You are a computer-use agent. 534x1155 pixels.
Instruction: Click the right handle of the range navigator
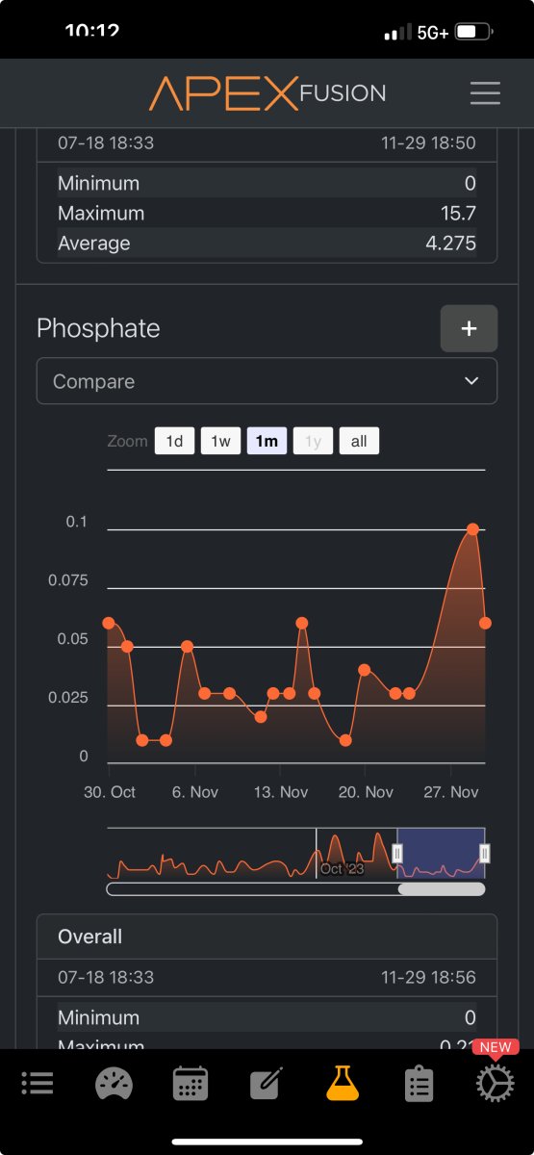484,853
